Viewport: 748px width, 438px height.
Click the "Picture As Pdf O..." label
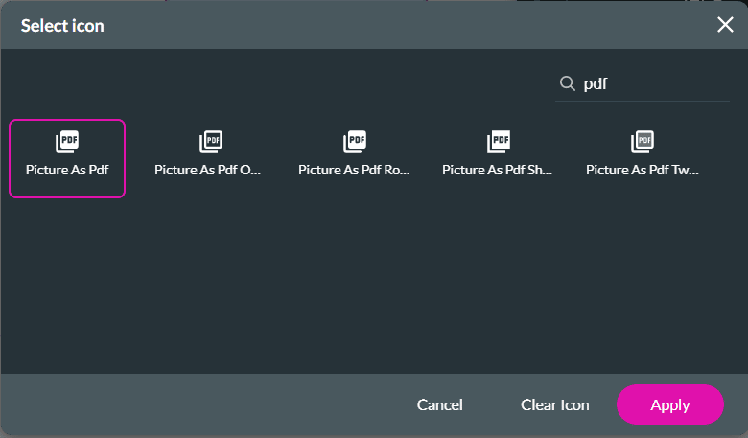point(208,170)
